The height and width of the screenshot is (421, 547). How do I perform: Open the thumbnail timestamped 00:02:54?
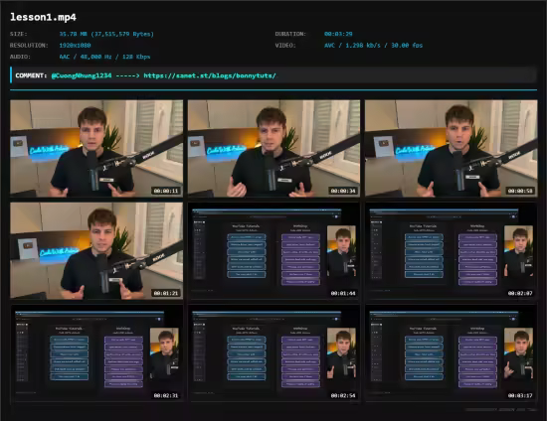(x=273, y=353)
